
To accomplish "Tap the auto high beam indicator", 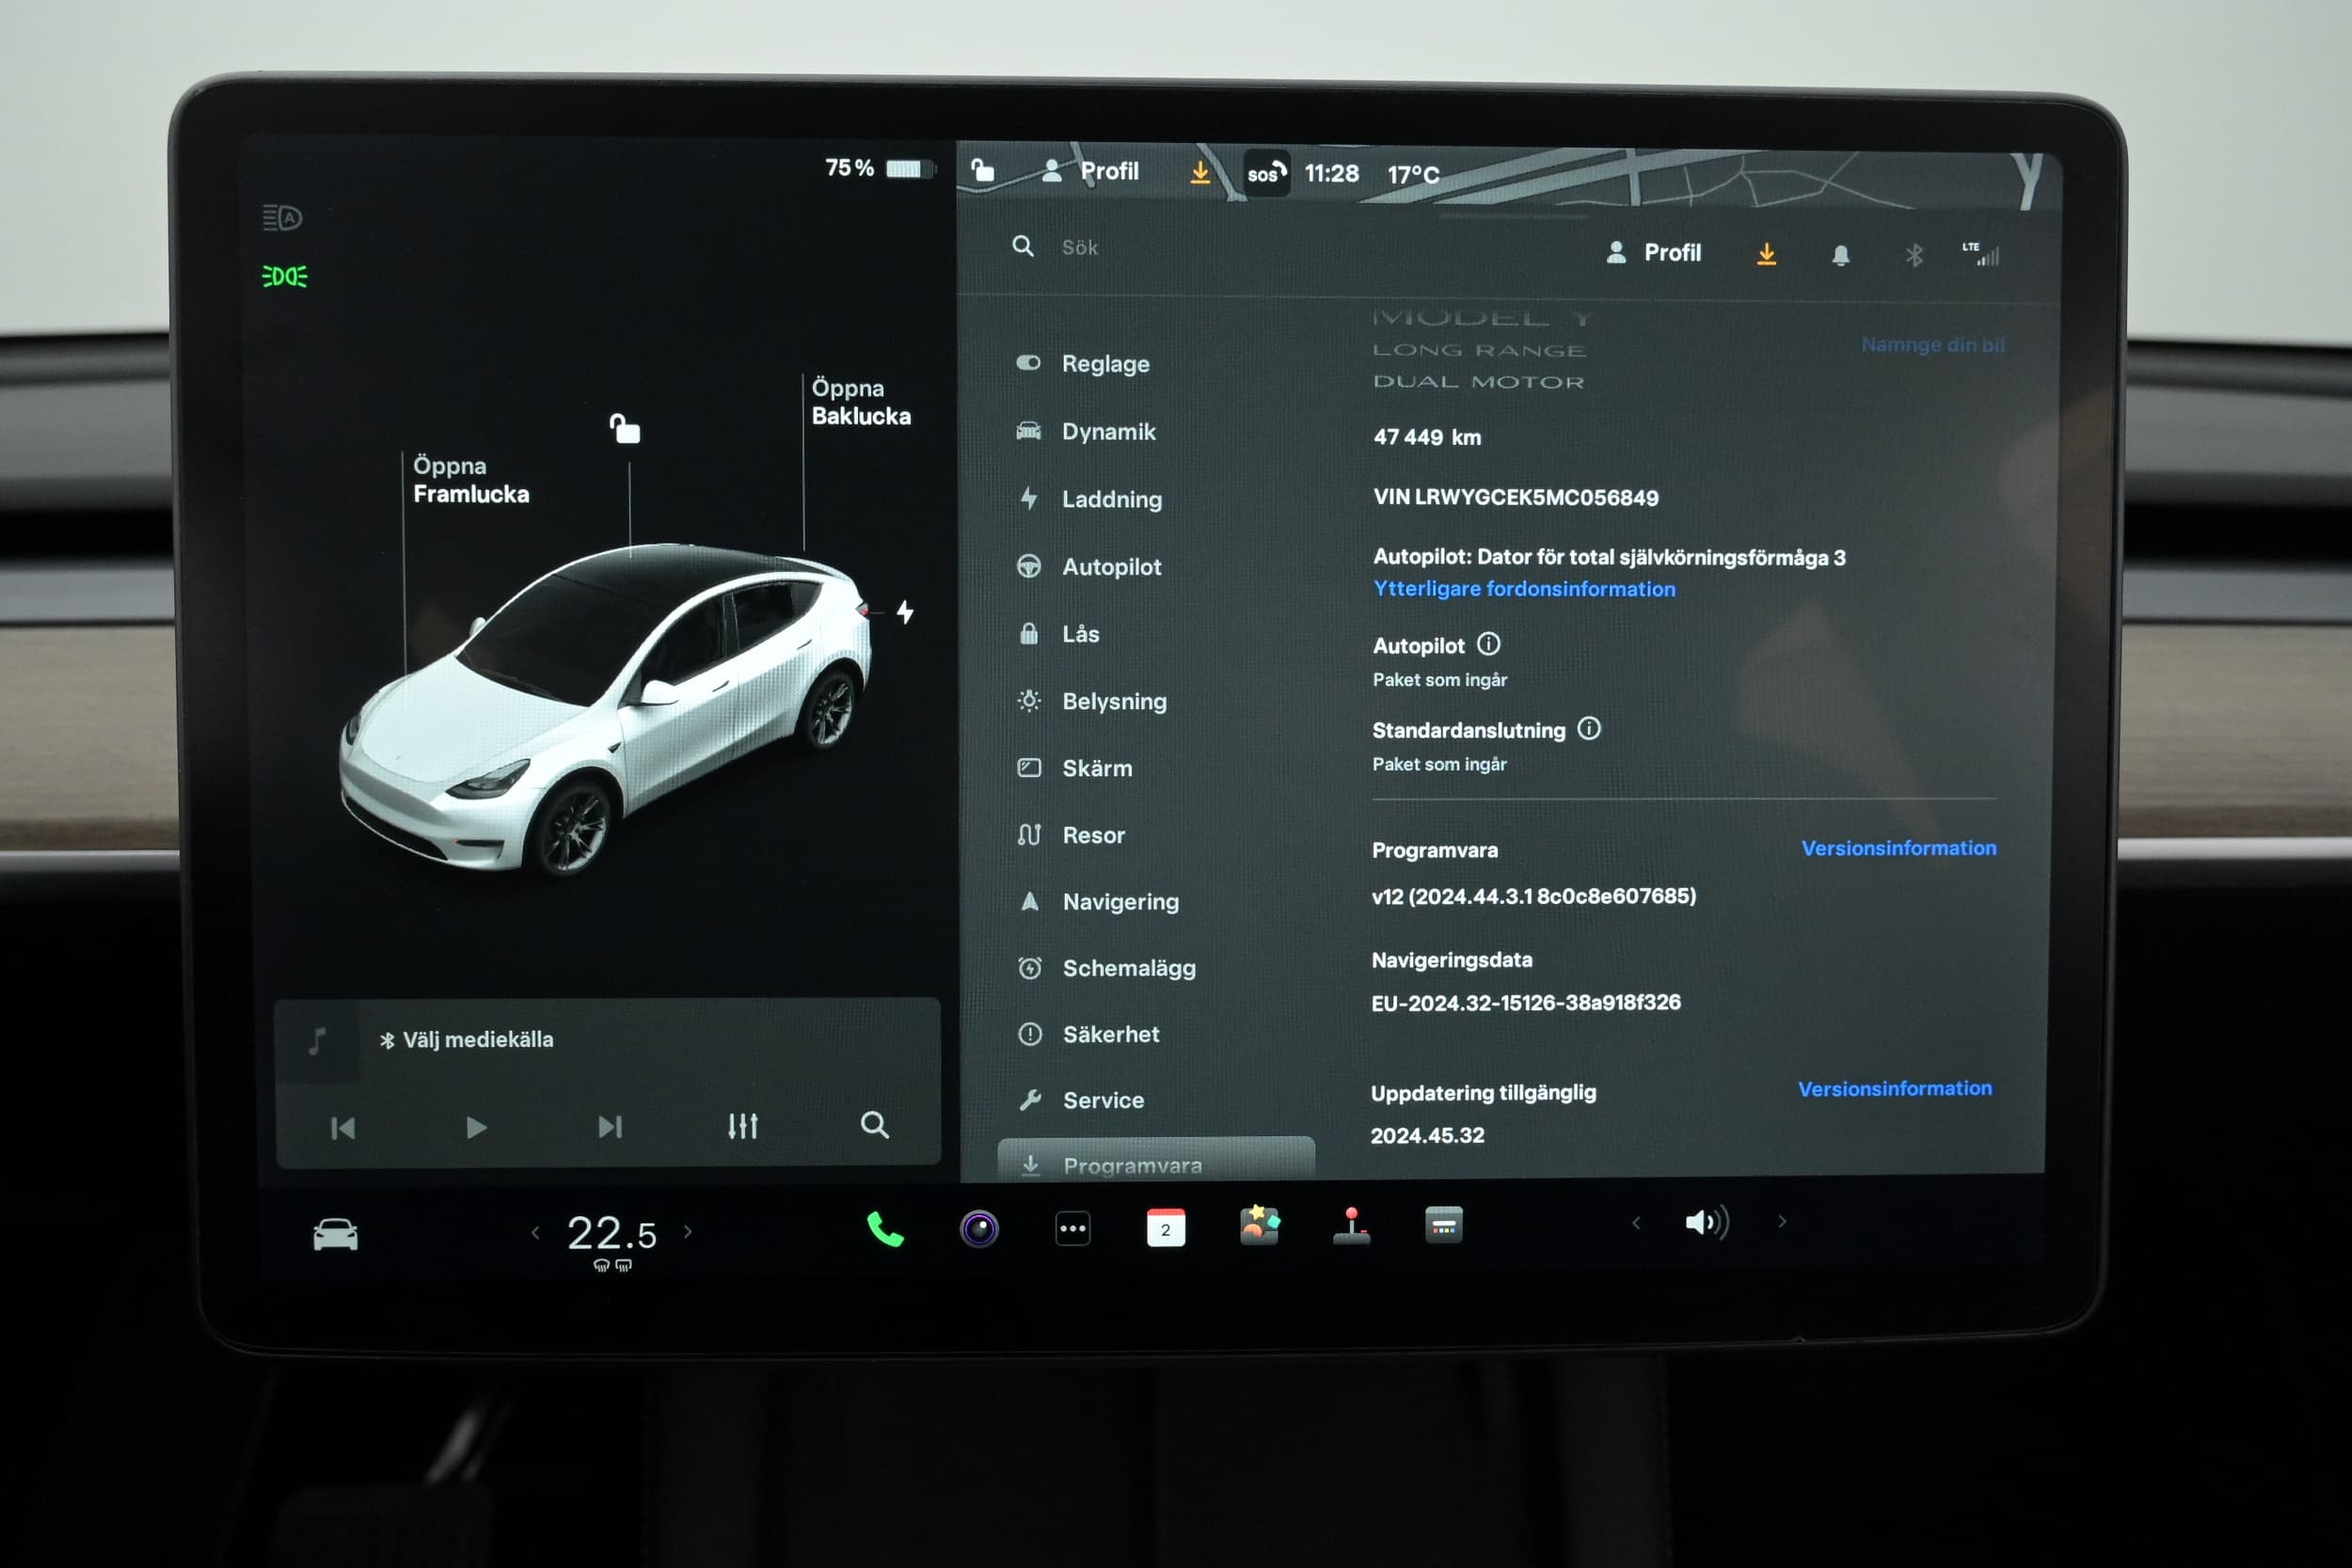I will point(282,217).
